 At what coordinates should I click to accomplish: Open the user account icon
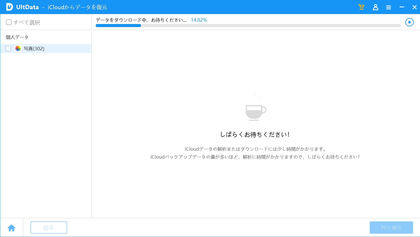tap(375, 7)
